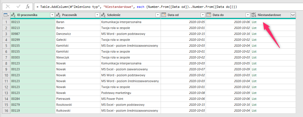Select the cell containing Dancewicz
This screenshot has width=303, height=117.
coord(78,34)
